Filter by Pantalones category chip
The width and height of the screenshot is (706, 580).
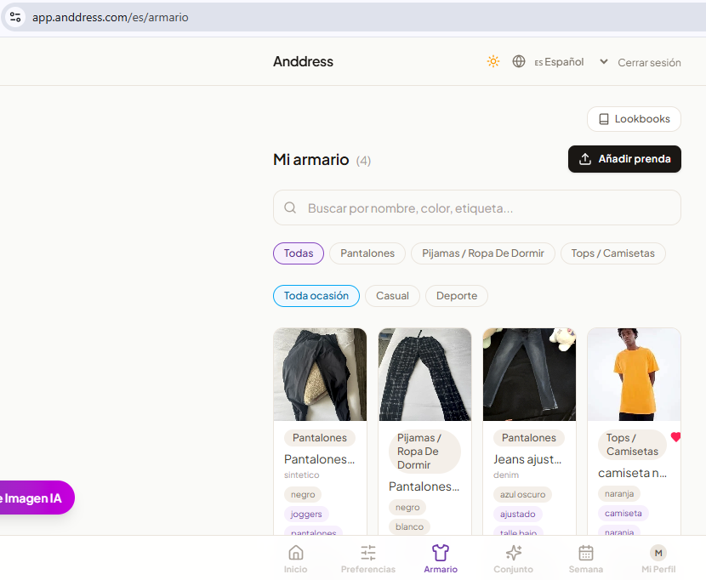point(367,253)
